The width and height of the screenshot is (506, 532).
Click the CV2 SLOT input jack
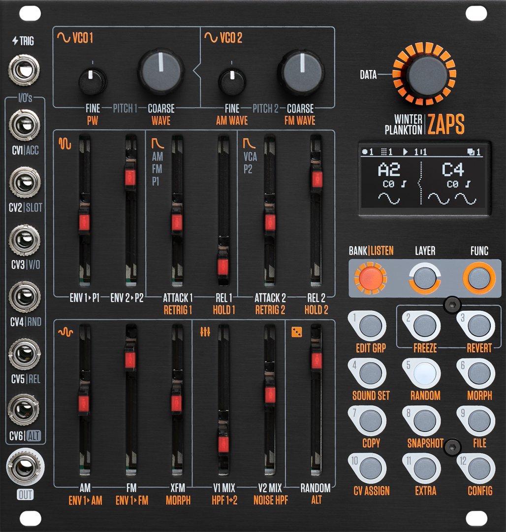pos(25,182)
